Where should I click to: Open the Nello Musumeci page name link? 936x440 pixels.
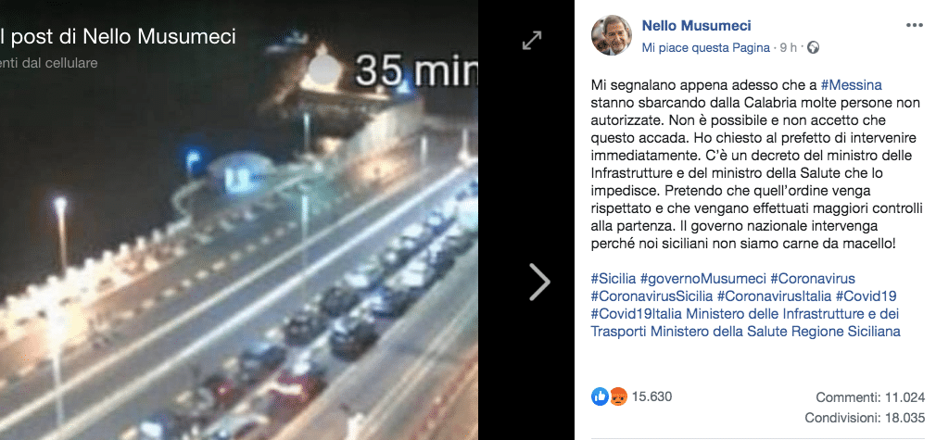tap(696, 26)
